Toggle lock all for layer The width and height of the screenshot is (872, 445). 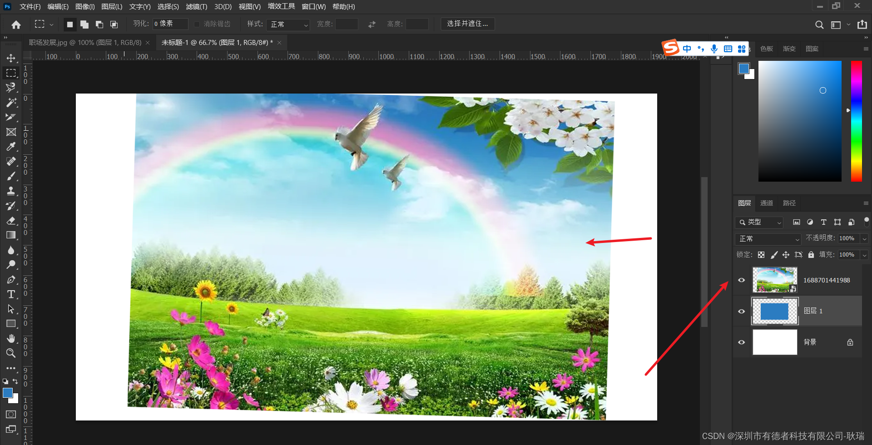pyautogui.click(x=811, y=255)
